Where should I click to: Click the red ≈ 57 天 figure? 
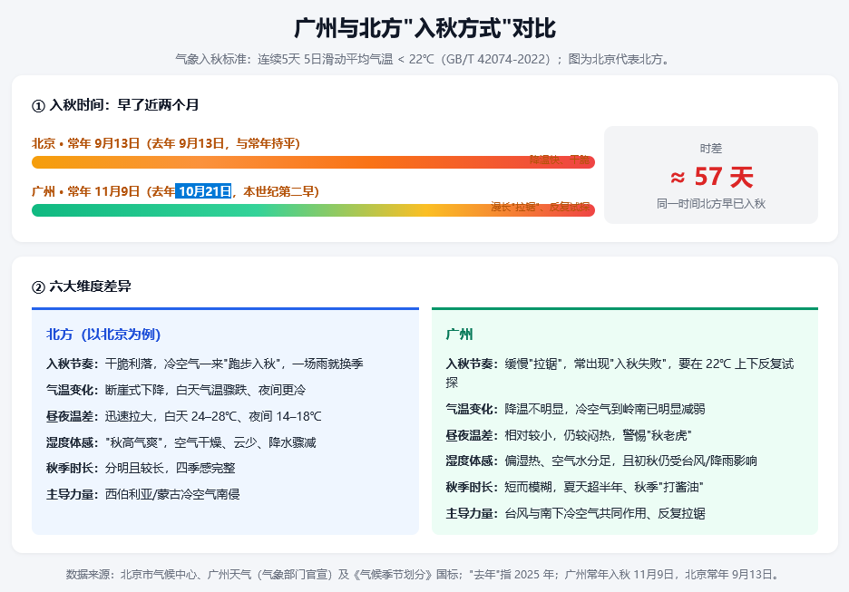(711, 177)
